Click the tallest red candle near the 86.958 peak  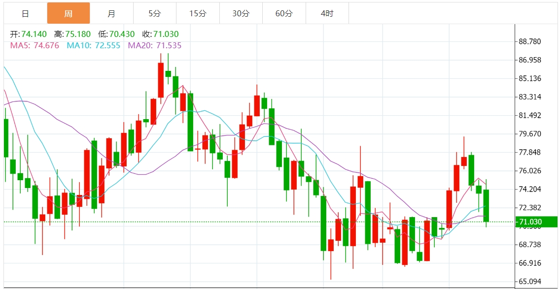(161, 80)
